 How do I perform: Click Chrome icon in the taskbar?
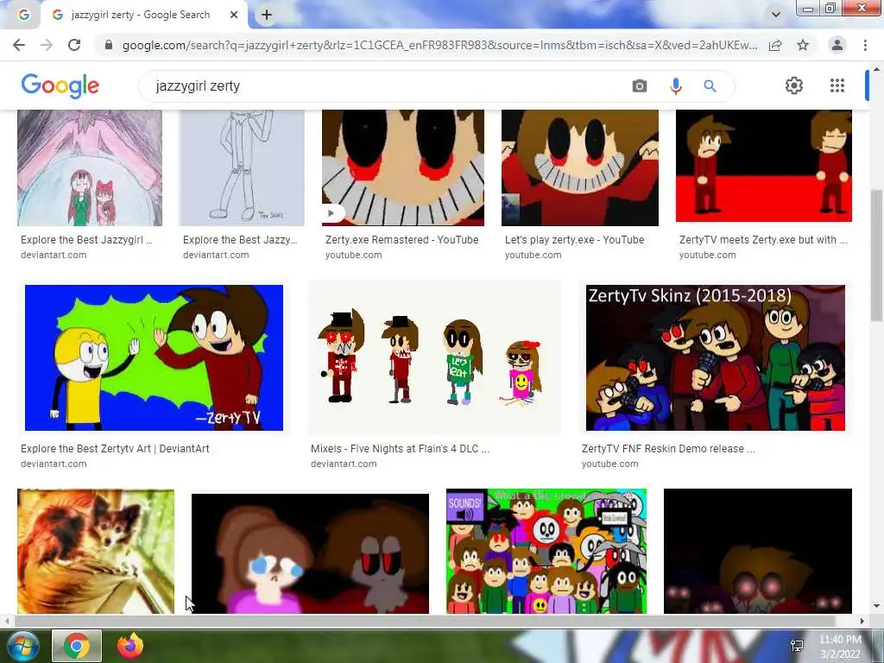[77, 646]
